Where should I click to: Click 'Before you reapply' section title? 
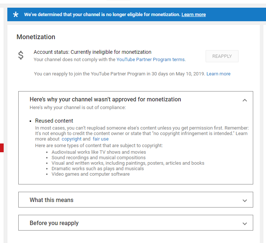[54, 223]
